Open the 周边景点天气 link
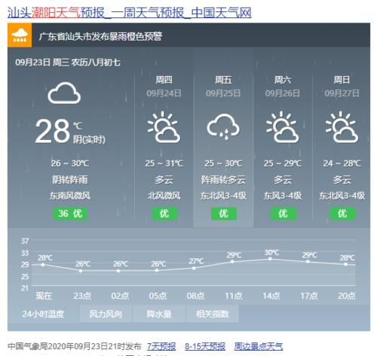 pos(259,346)
